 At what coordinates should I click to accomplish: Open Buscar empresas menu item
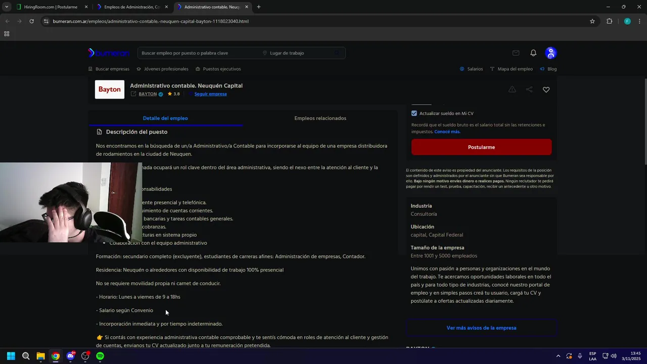pyautogui.click(x=109, y=69)
